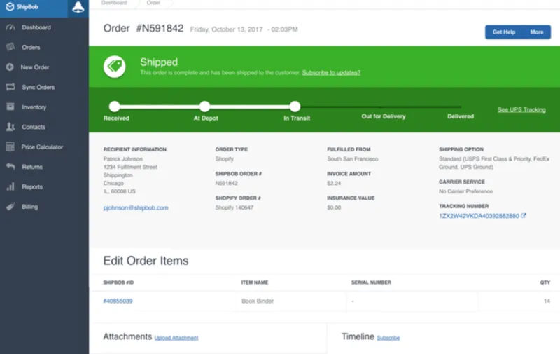The width and height of the screenshot is (560, 354).
Task: Click the notification bell icon
Action: (78, 8)
